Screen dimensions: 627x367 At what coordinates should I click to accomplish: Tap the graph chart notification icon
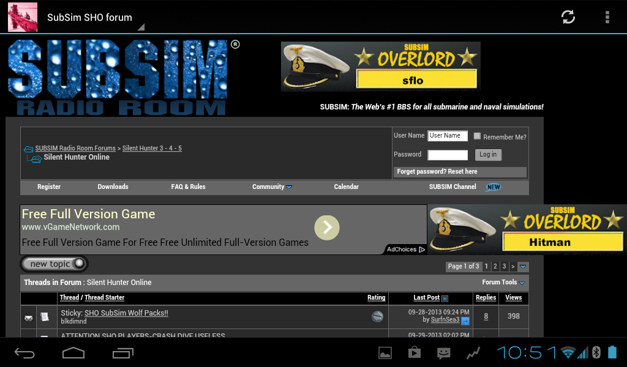(473, 352)
